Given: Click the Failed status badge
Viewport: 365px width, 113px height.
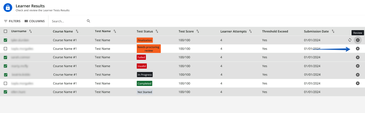Looking at the screenshot, I should [141, 57].
